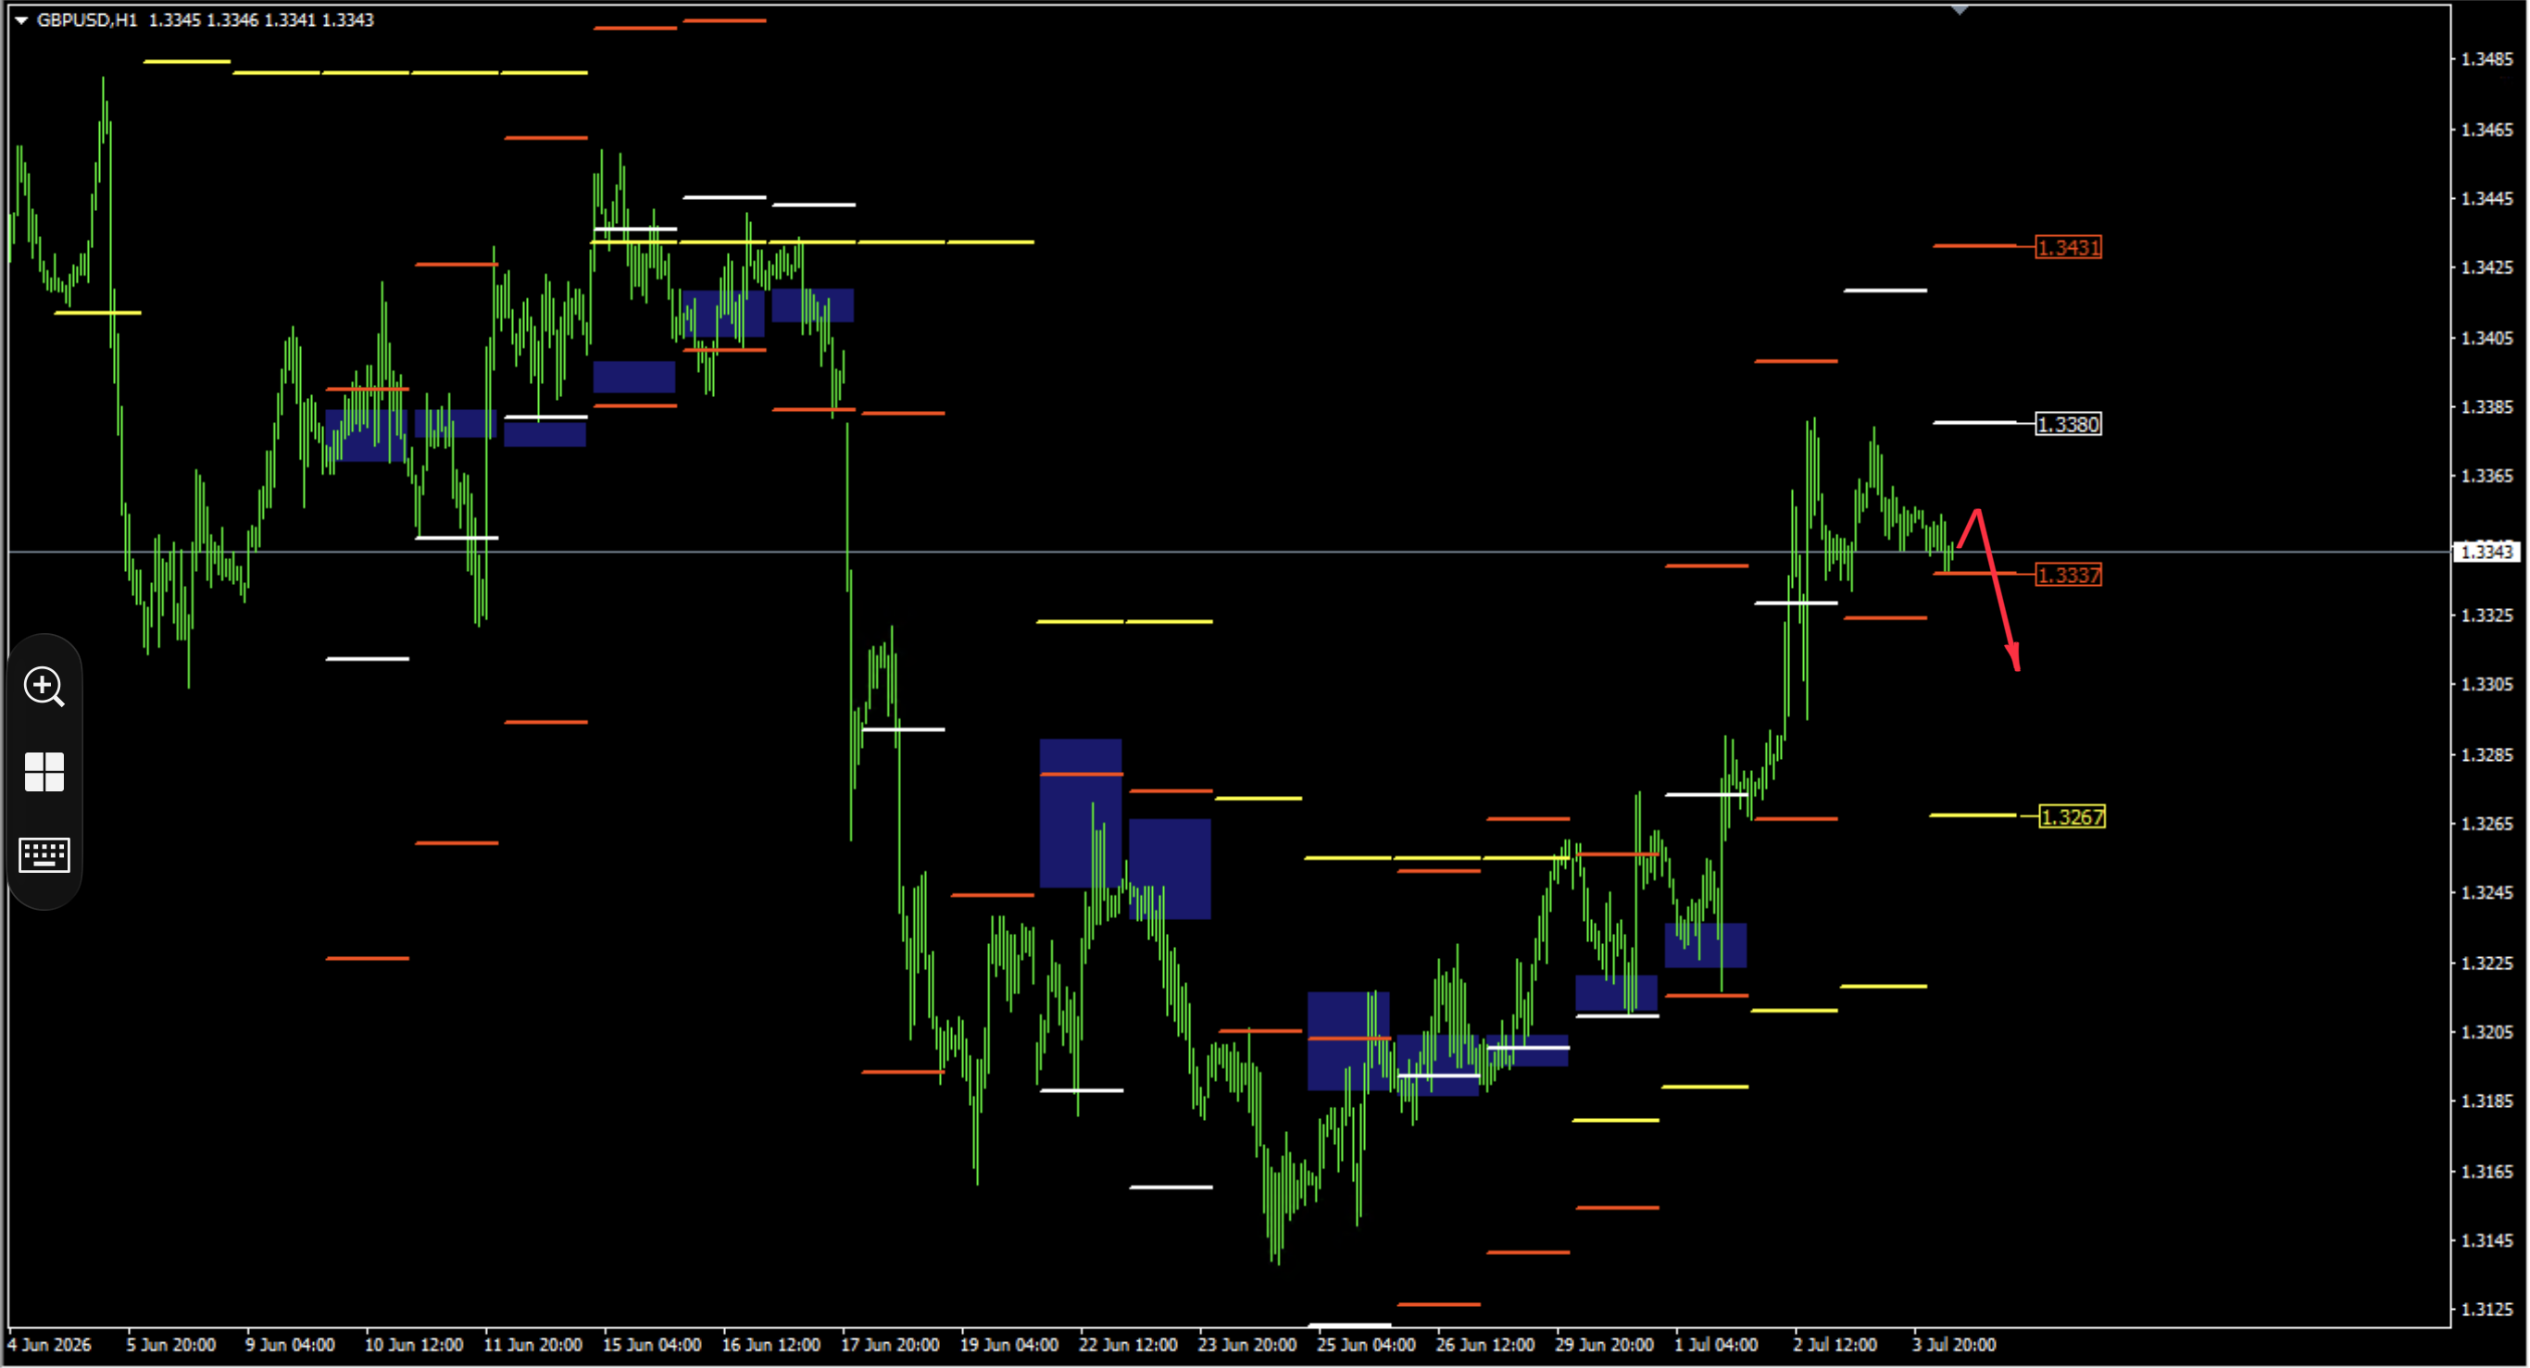
Task: Select the 1.3267 yellow level label
Action: coord(2073,816)
